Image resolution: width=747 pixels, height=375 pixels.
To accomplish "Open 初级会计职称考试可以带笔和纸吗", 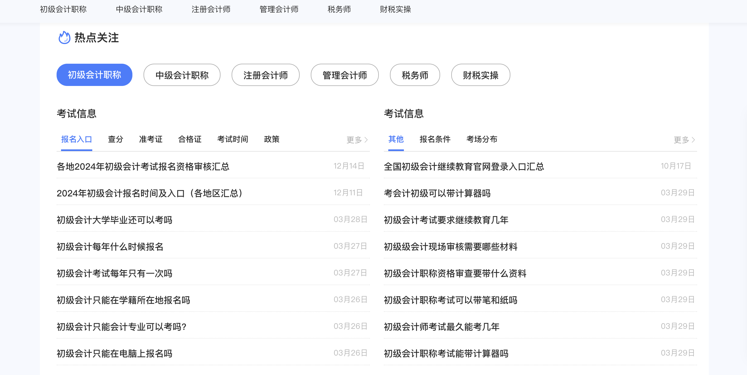I will (x=451, y=300).
